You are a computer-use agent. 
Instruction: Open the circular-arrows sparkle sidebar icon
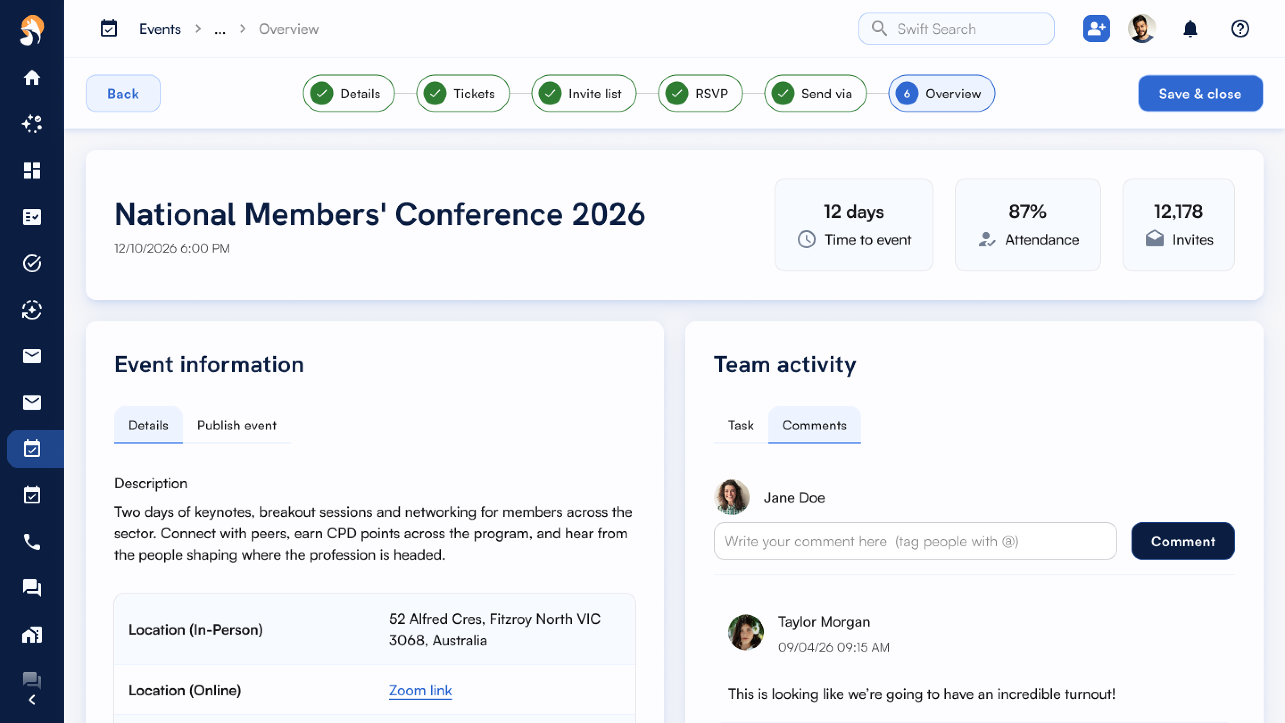point(32,309)
